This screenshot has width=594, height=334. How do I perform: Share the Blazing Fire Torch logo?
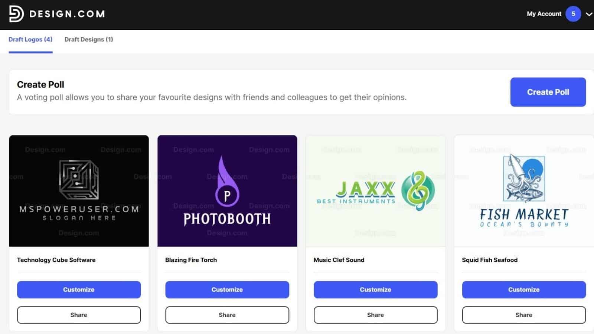click(x=227, y=315)
